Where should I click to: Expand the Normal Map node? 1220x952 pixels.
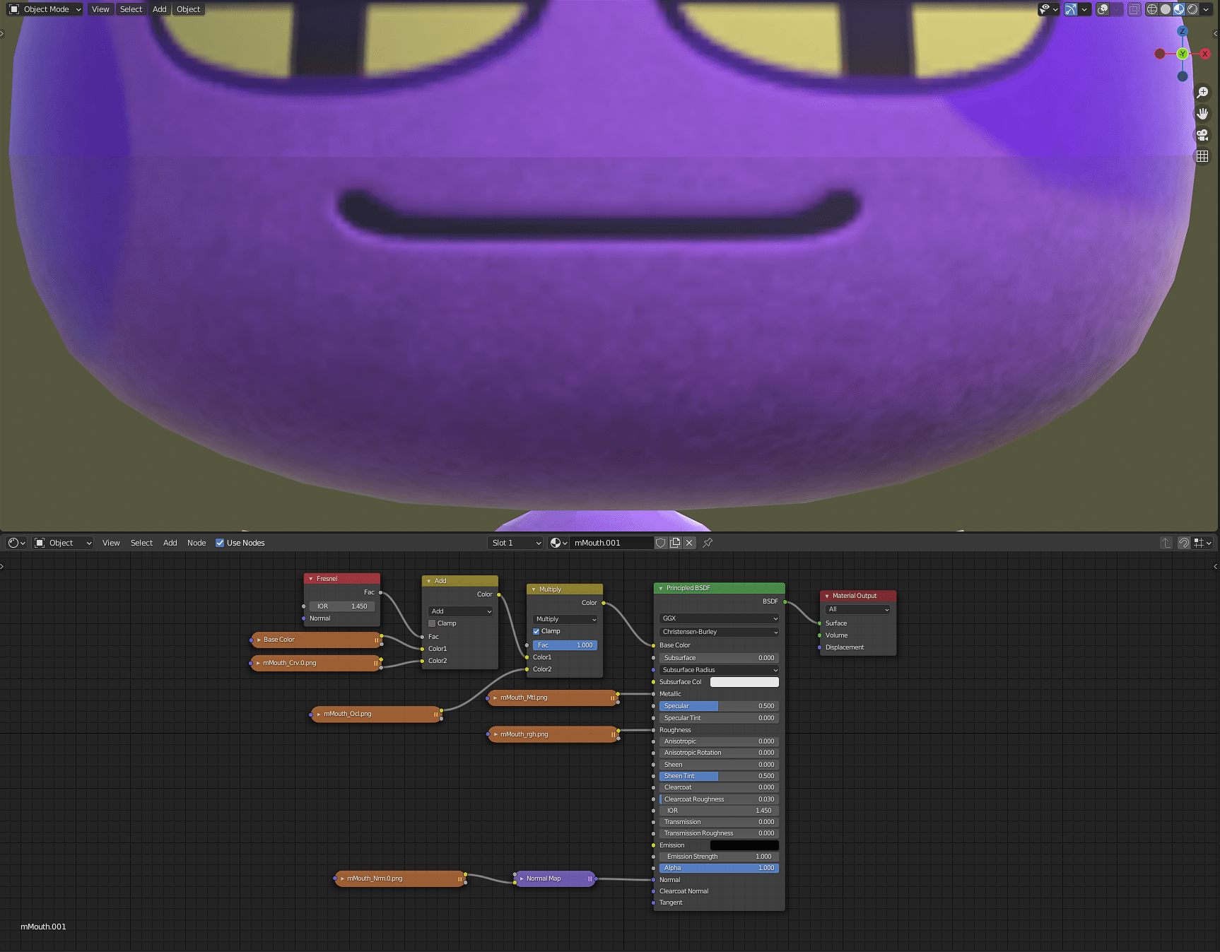[x=522, y=878]
